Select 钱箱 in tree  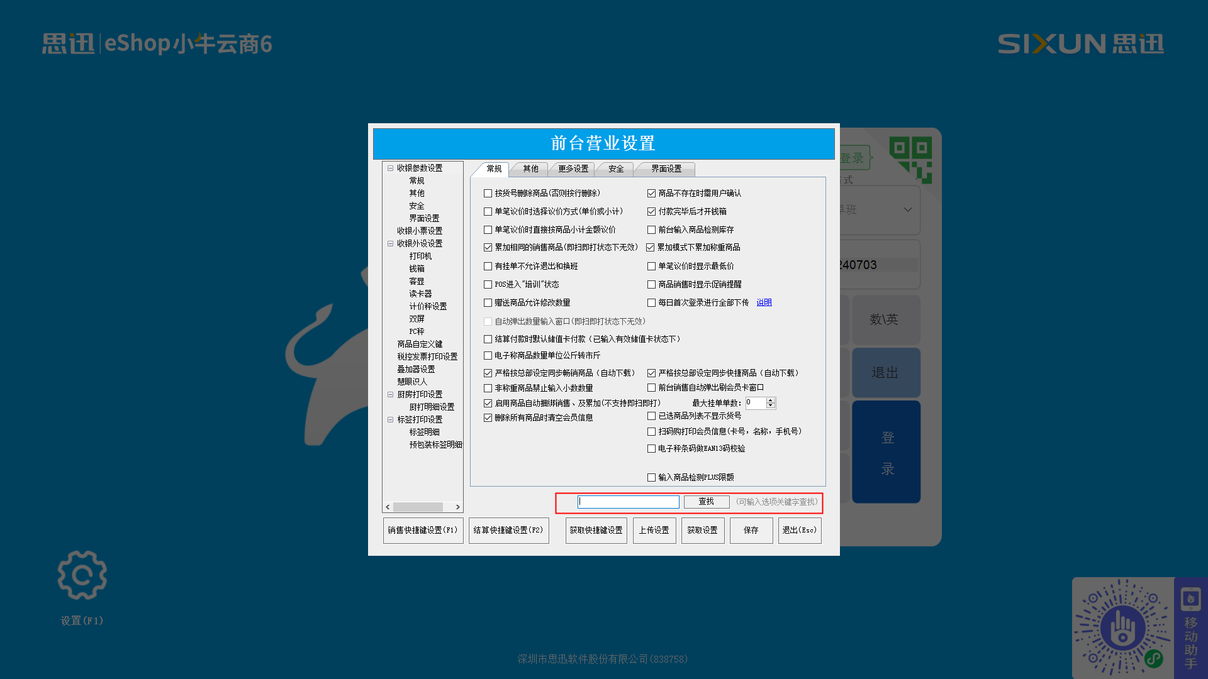tap(417, 268)
